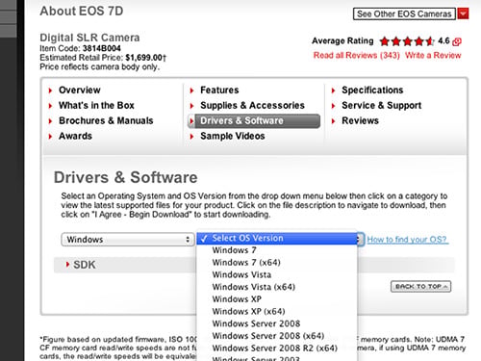Select Windows Server 2008 R2 (x64)
Image resolution: width=481 pixels, height=361 pixels.
pos(277,348)
